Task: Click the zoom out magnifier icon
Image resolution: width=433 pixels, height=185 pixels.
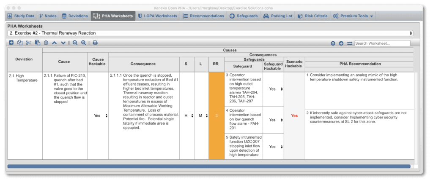Action: coord(75,43)
